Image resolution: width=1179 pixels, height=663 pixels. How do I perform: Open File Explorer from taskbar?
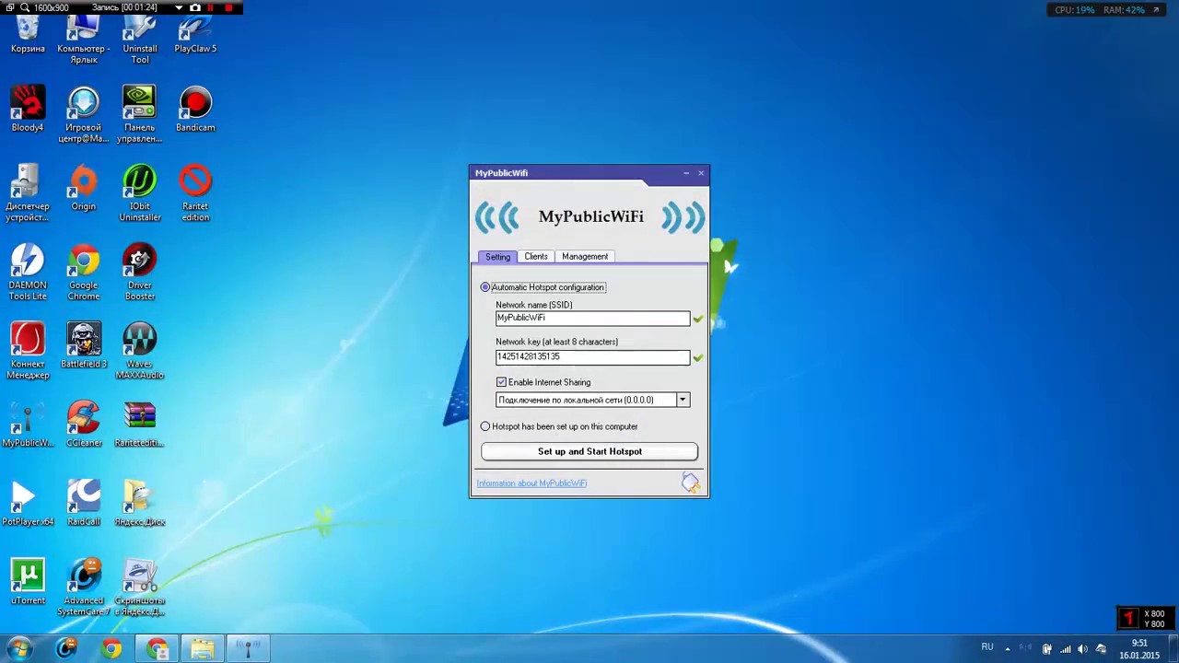(203, 648)
